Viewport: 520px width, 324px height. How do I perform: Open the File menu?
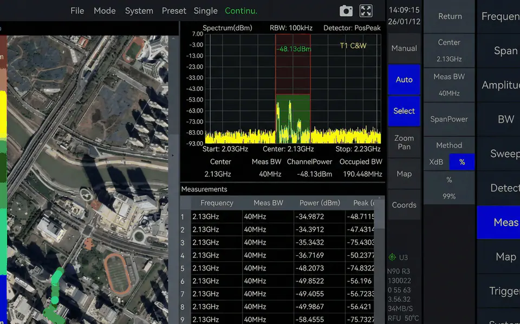[77, 11]
